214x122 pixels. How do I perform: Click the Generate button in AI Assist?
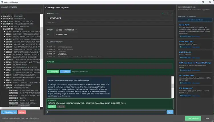53,72
